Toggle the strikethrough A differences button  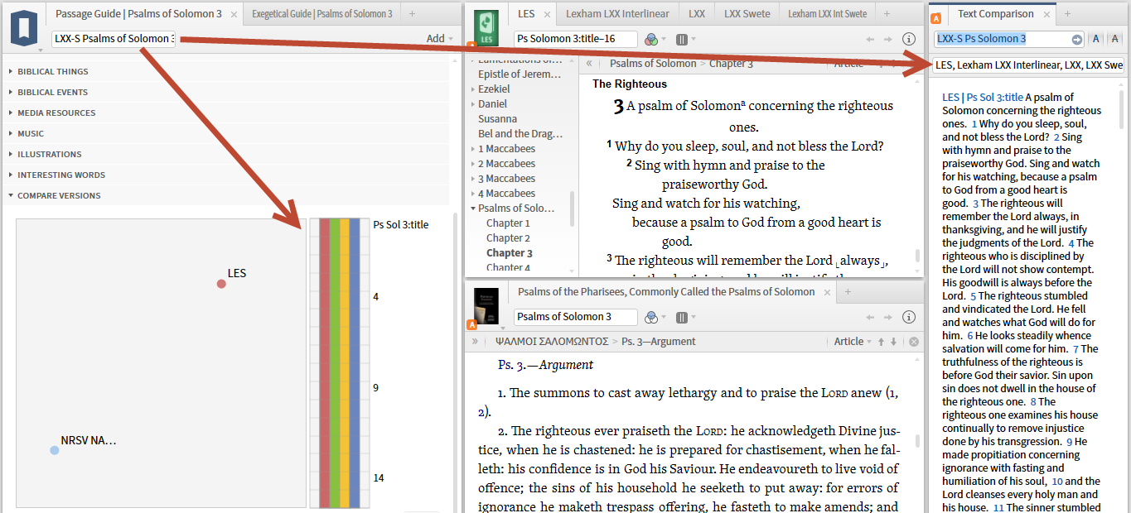point(1114,39)
